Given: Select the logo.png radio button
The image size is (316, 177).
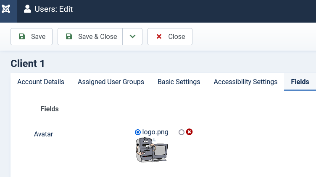Looking at the screenshot, I should coord(138,132).
